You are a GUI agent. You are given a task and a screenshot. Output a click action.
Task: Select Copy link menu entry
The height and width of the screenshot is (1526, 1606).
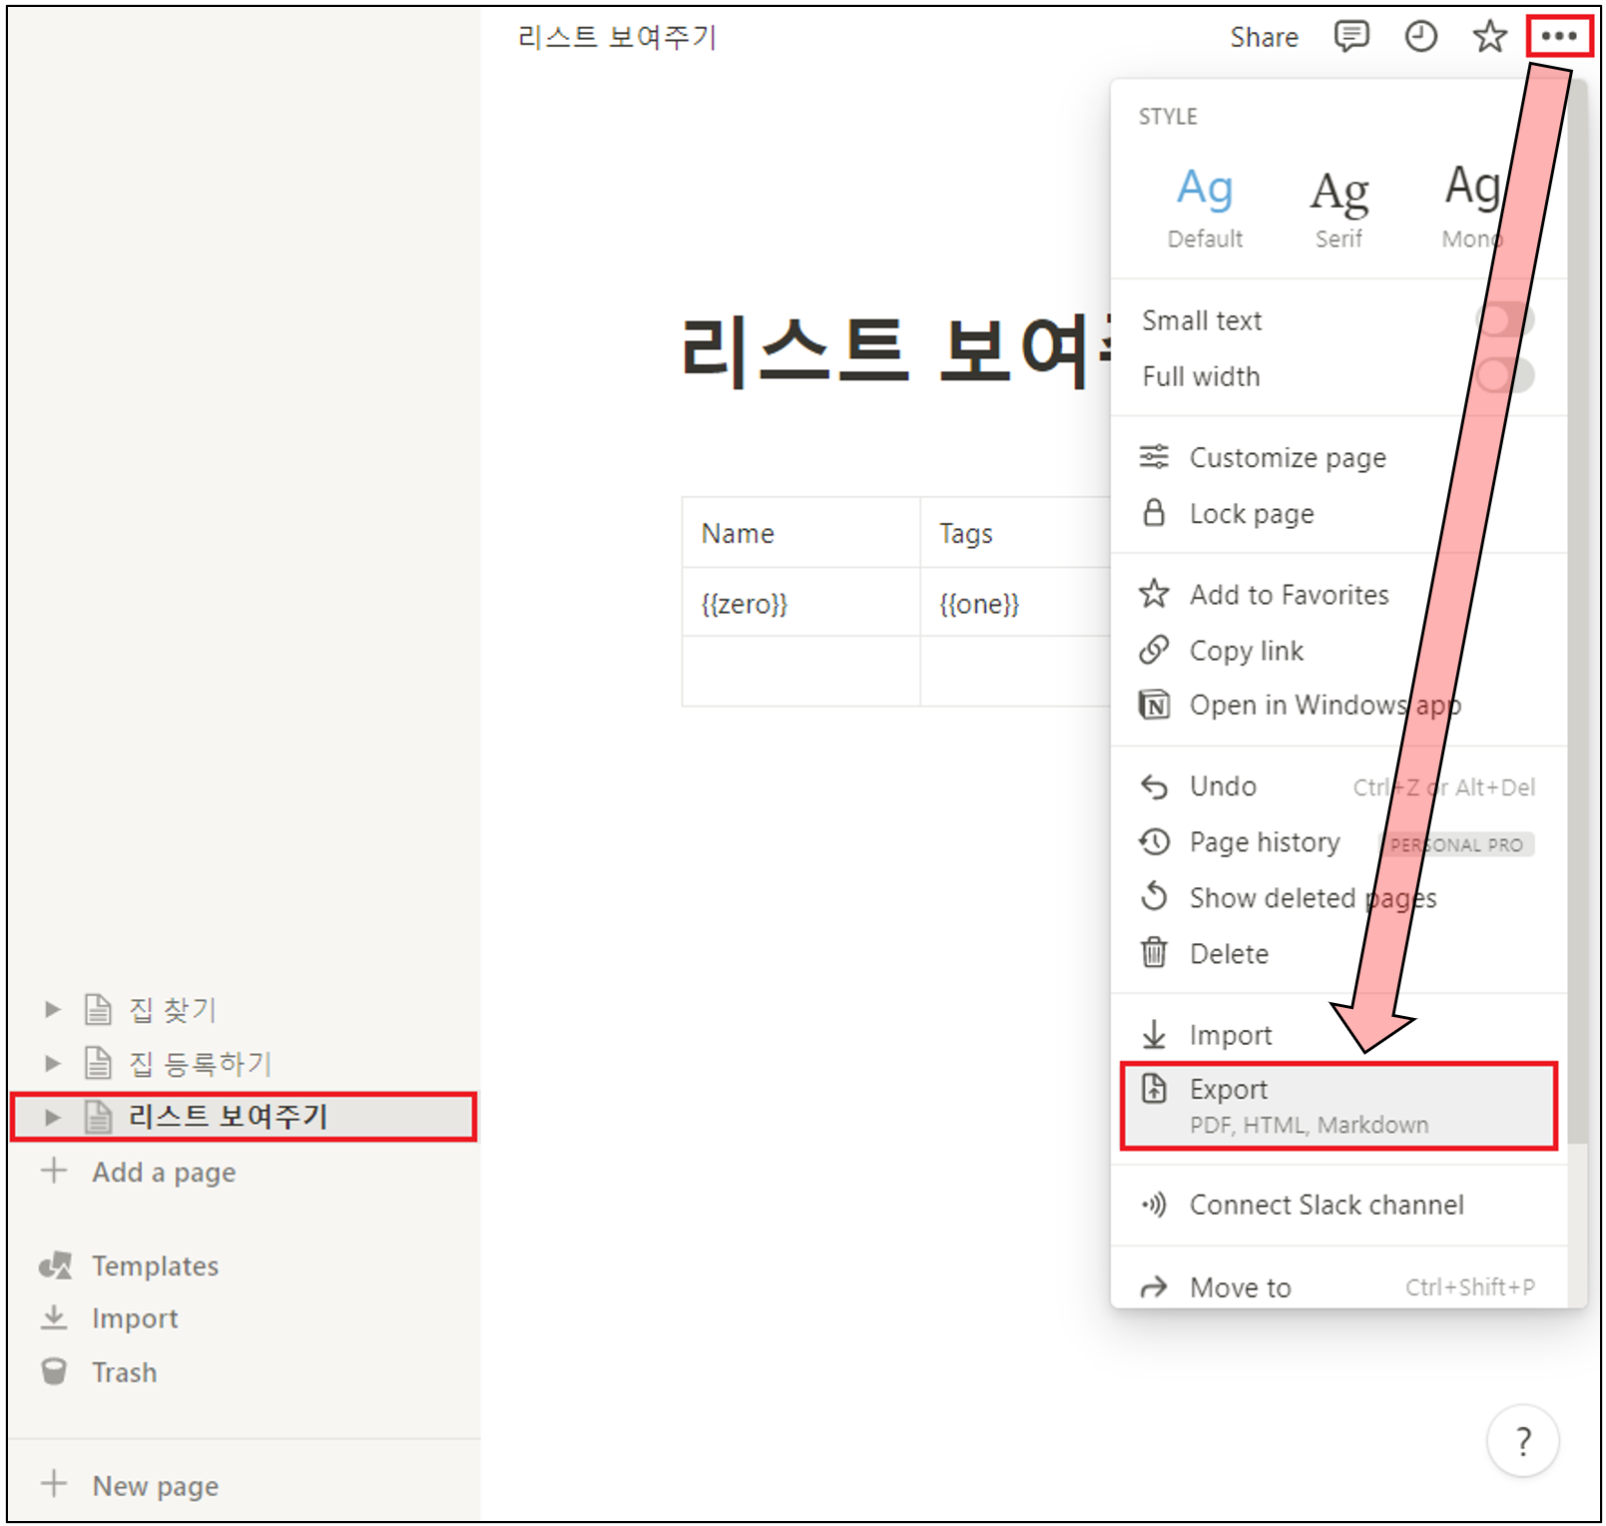pos(1338,650)
